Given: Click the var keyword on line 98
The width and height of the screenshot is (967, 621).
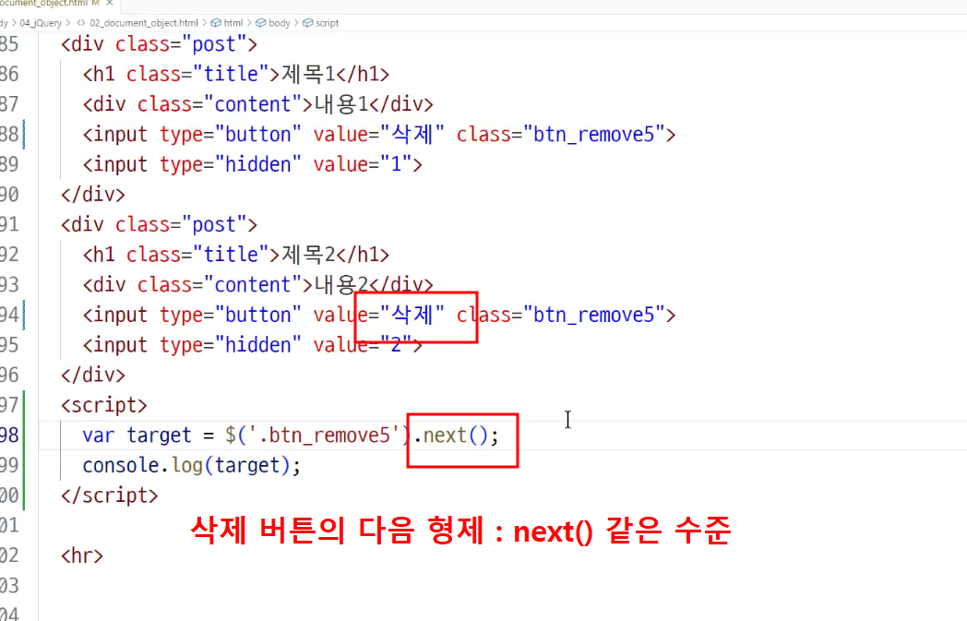Looking at the screenshot, I should 99,436.
